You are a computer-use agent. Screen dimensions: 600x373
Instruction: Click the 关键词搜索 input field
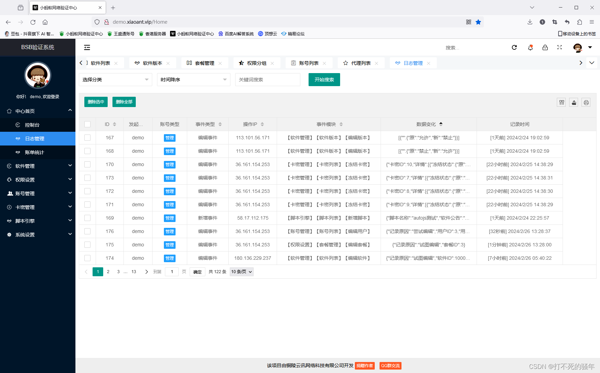click(x=268, y=80)
